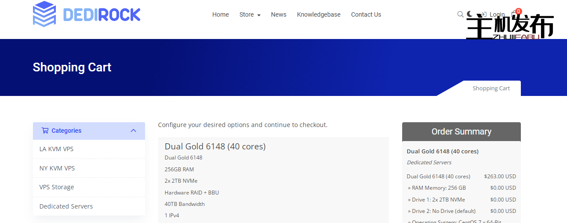Open the search magnifier icon

click(460, 14)
